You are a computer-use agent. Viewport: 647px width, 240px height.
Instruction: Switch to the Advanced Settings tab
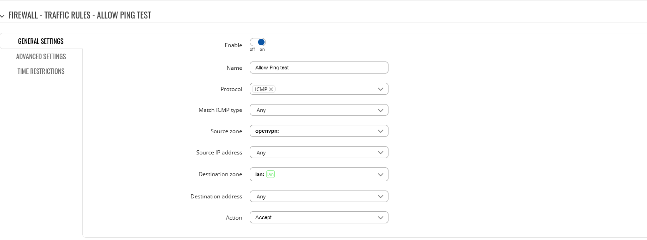click(41, 56)
